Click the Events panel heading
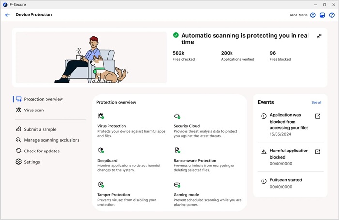Viewport: 339px width, 220px height. click(265, 102)
